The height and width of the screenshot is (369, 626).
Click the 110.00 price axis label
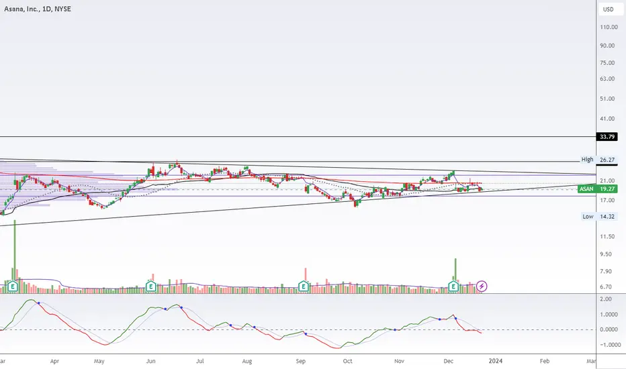[x=609, y=27]
